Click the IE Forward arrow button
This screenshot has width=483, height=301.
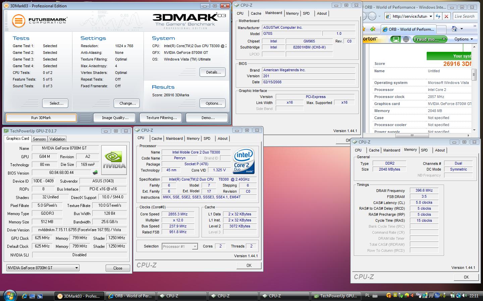point(372,16)
